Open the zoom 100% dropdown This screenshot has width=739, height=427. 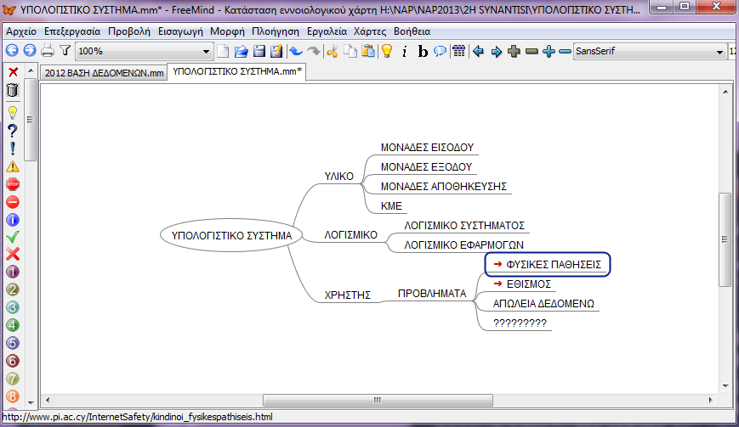tap(145, 51)
